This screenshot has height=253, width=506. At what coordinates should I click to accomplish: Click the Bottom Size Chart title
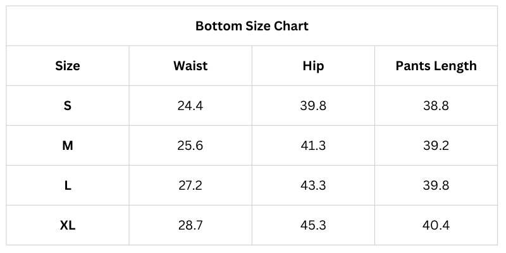[x=252, y=26]
